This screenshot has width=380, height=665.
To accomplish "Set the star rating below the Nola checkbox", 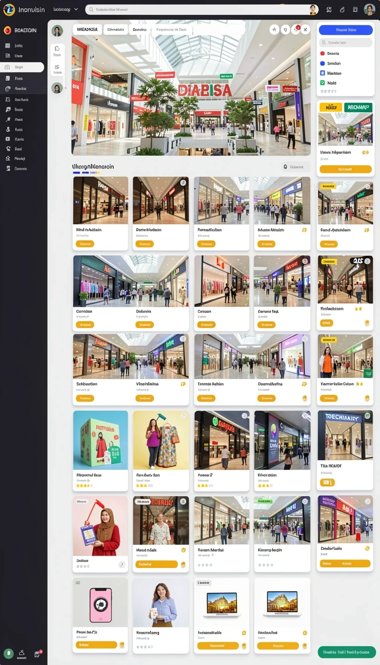I will tap(328, 91).
